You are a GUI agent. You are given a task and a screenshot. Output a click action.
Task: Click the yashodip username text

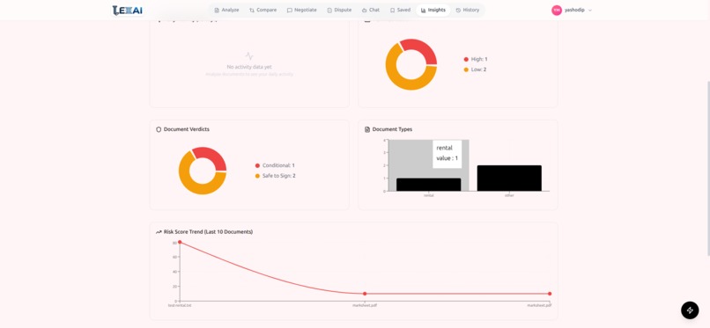[574, 10]
